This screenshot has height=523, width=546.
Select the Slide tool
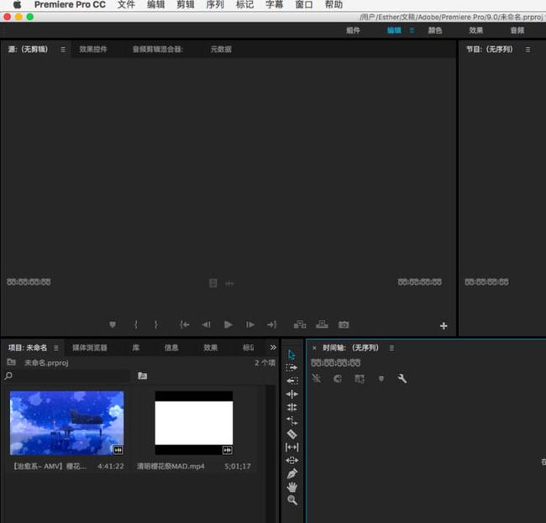coord(291,460)
